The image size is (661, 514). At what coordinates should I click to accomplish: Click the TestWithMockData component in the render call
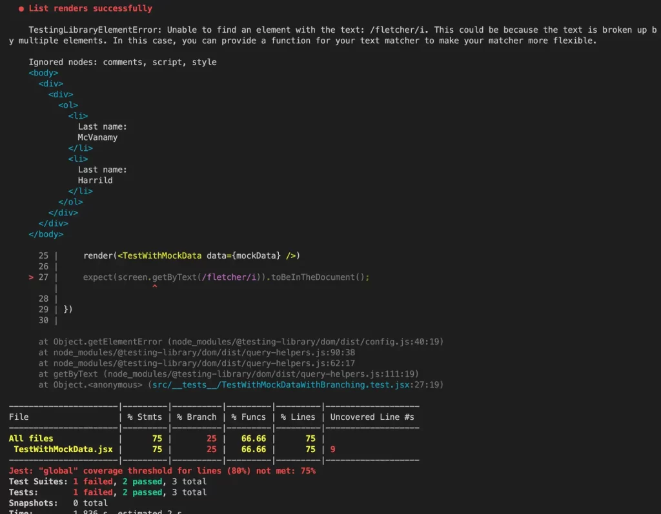click(161, 256)
